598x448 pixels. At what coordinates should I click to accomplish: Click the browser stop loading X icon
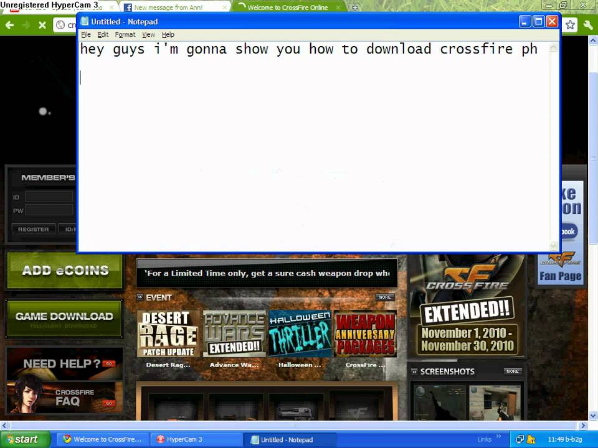click(x=42, y=25)
